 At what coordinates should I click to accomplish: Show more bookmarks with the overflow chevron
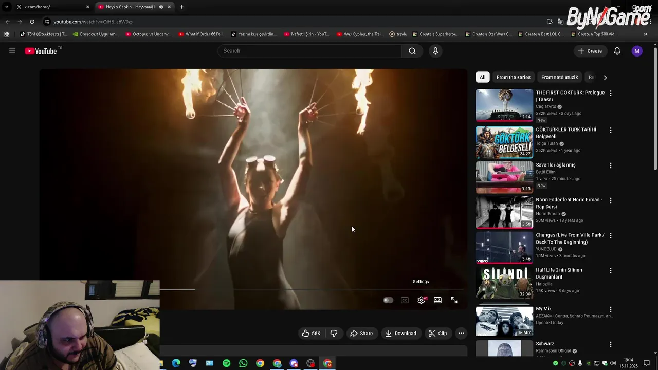pyautogui.click(x=646, y=34)
